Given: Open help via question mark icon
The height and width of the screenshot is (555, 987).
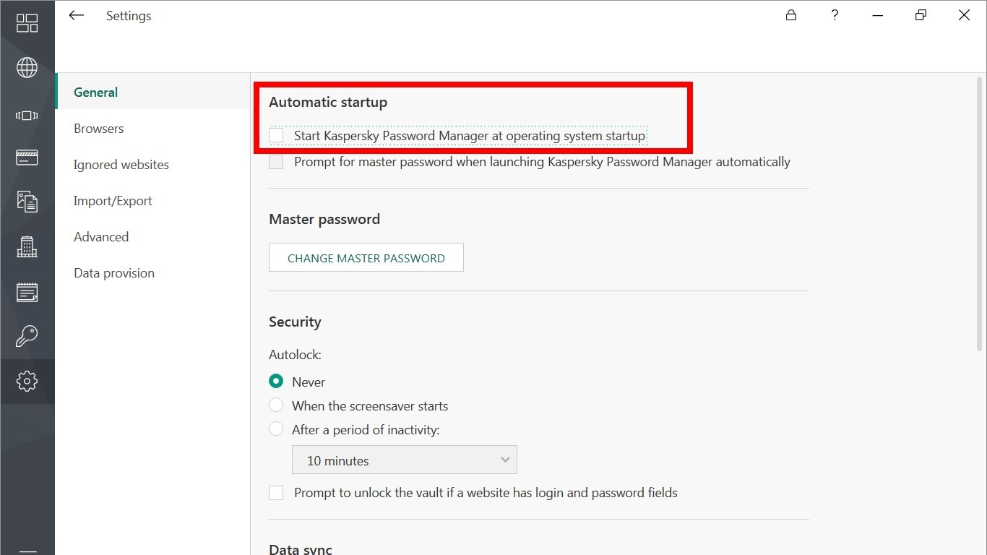Looking at the screenshot, I should [x=835, y=15].
